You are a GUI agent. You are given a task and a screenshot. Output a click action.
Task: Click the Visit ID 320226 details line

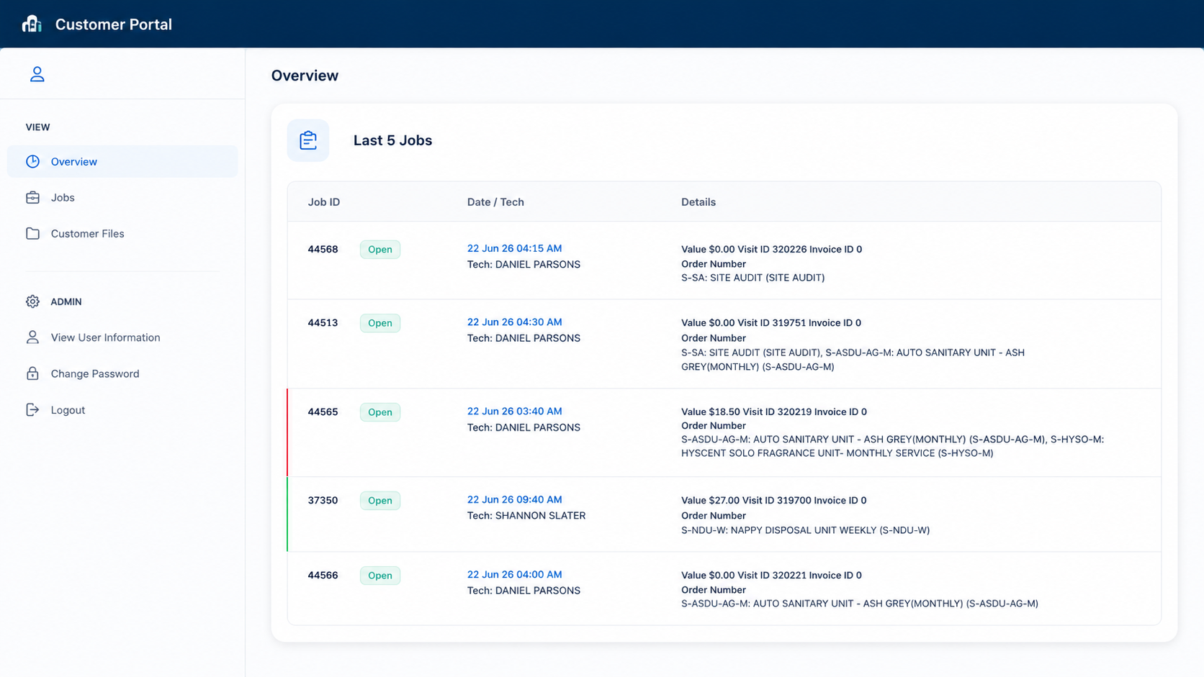point(772,250)
